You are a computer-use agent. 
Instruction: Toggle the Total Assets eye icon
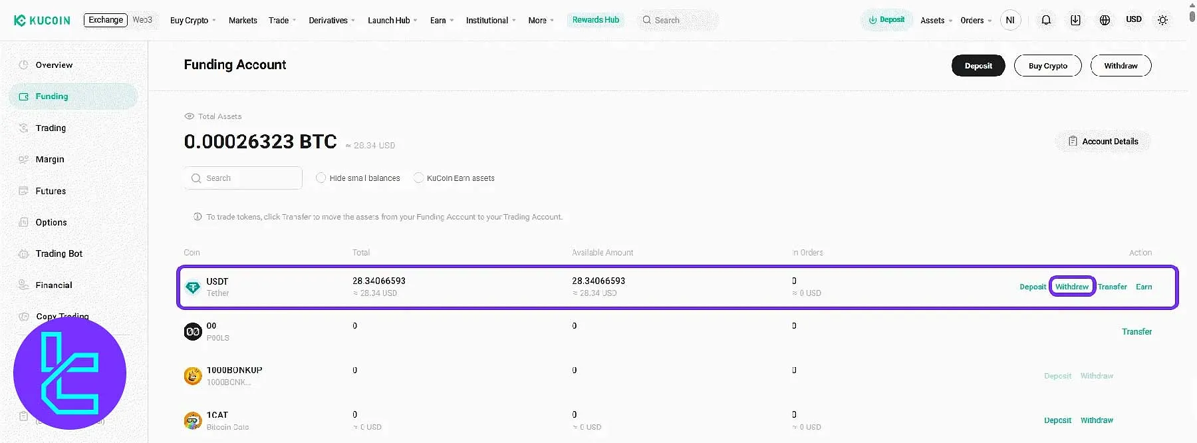[190, 116]
